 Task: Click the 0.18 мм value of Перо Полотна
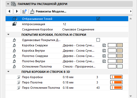click(x=68, y=82)
